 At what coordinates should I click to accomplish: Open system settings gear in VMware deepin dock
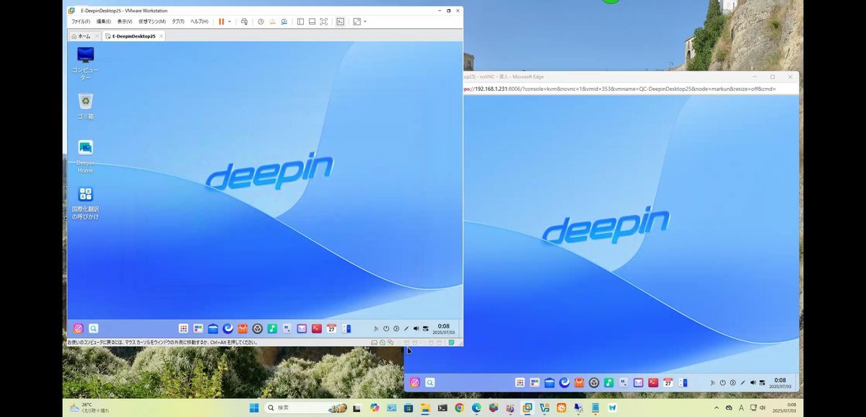(x=257, y=328)
